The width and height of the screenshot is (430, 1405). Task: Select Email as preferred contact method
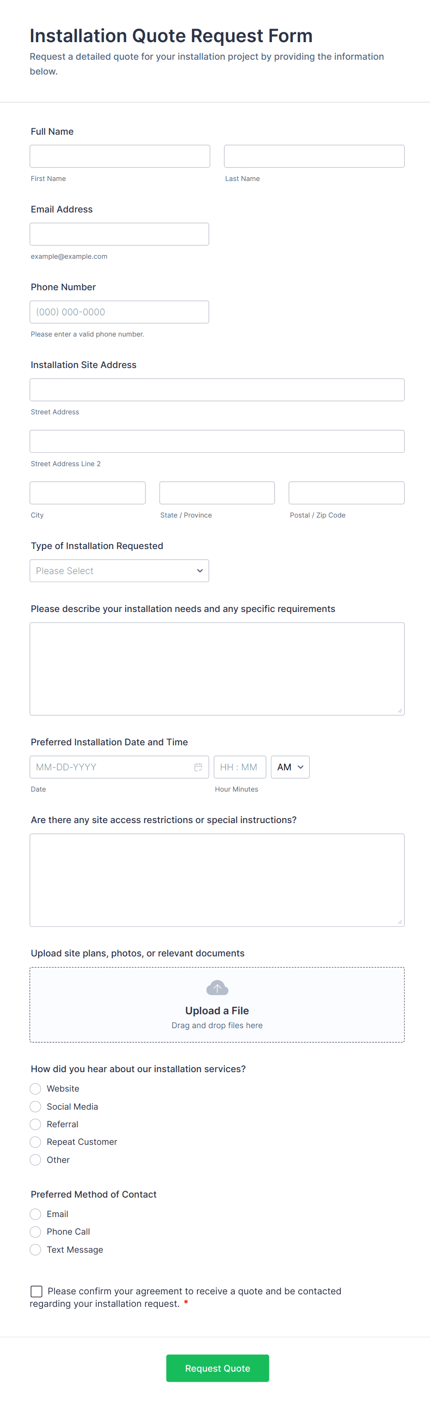click(x=36, y=1214)
